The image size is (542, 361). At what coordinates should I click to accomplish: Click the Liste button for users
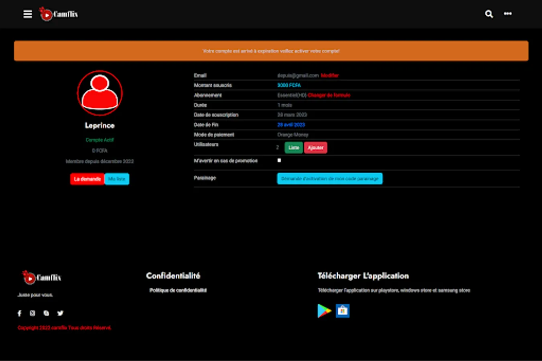pyautogui.click(x=293, y=148)
